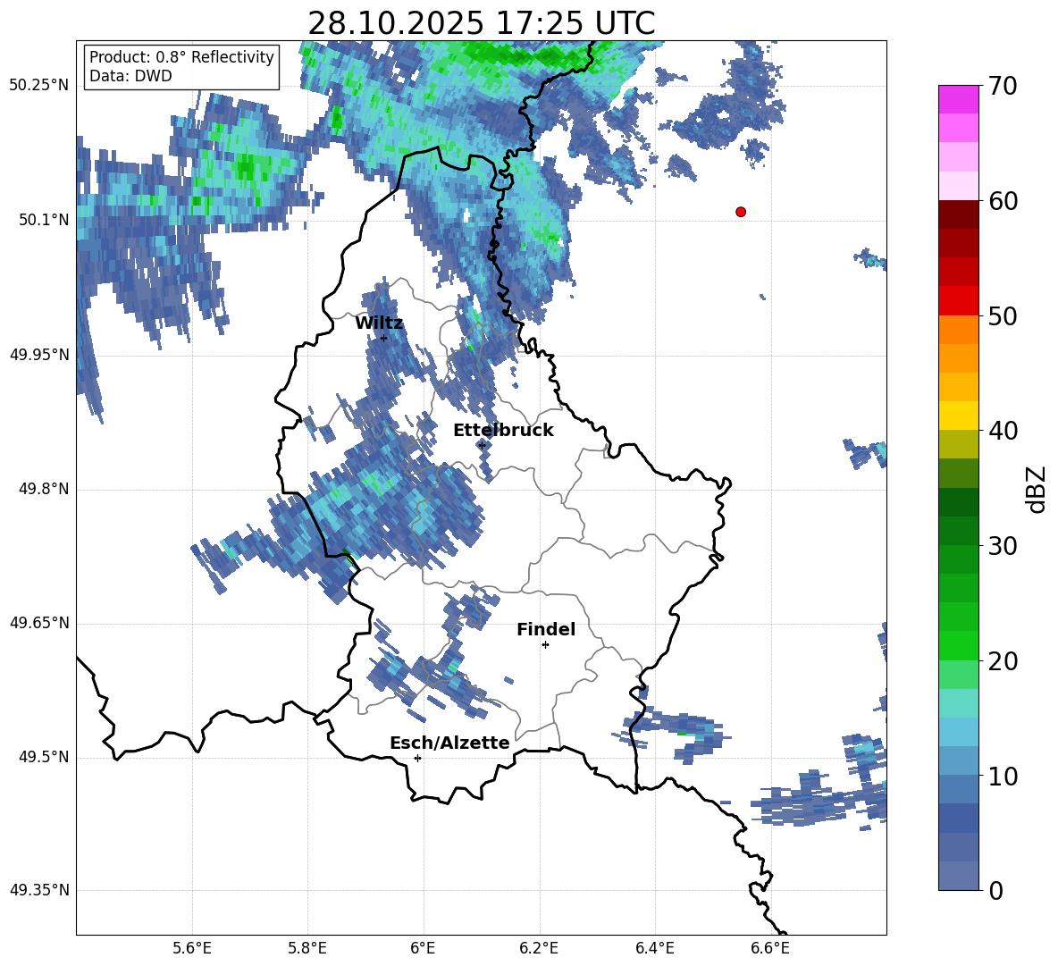1058x966 pixels.
Task: Click the colorbar tick label 20
Action: click(x=1003, y=660)
